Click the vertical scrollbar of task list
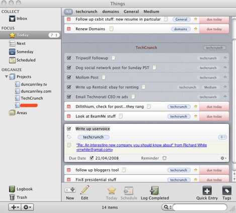The width and height of the screenshot is (236, 213). [234, 101]
